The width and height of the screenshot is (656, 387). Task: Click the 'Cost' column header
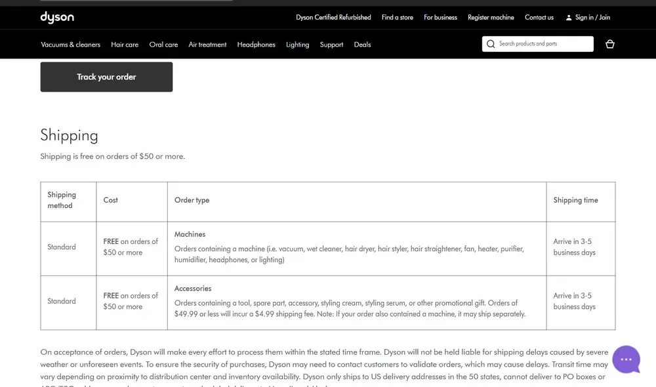pos(110,200)
